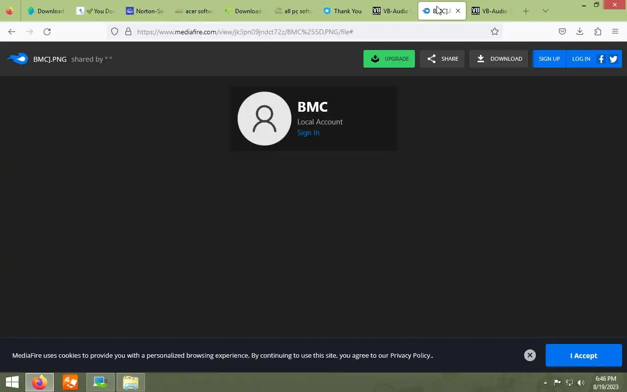Bookmark this page with the star icon
Viewport: 627px width, 392px height.
(x=495, y=31)
